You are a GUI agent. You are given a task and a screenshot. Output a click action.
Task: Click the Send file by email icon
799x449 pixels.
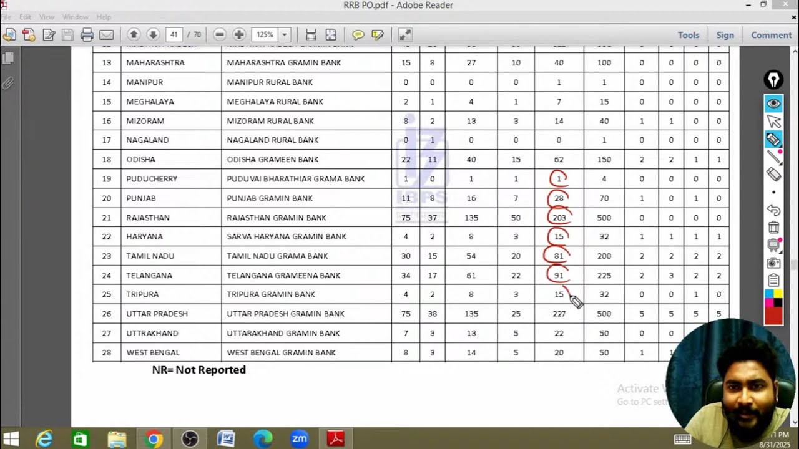[x=107, y=35]
